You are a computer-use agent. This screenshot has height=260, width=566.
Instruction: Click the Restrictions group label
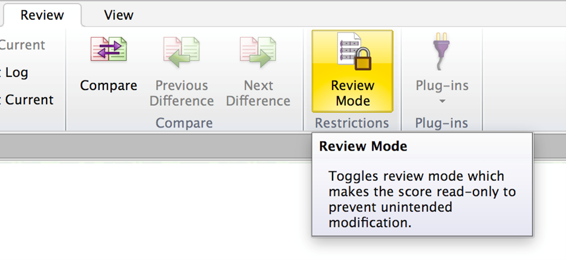point(352,123)
